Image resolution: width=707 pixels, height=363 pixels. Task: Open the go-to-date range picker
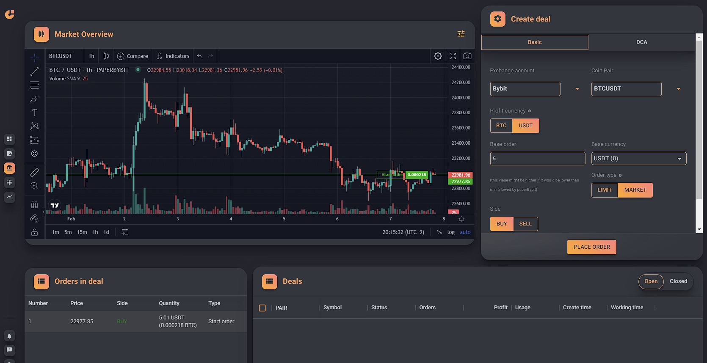[x=125, y=232]
